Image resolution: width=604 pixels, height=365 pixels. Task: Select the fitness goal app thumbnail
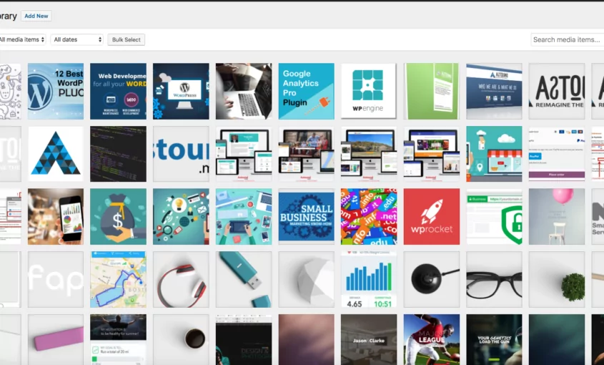click(x=118, y=339)
